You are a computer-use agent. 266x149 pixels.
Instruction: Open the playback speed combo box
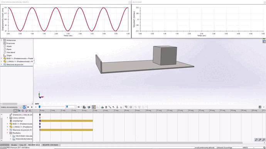pyautogui.click(x=71, y=107)
